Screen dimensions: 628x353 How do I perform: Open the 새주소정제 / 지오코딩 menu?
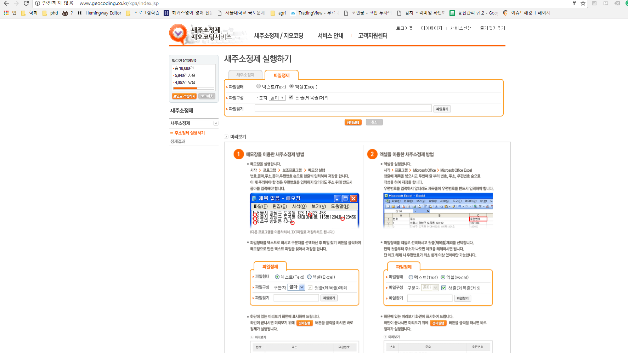point(279,35)
